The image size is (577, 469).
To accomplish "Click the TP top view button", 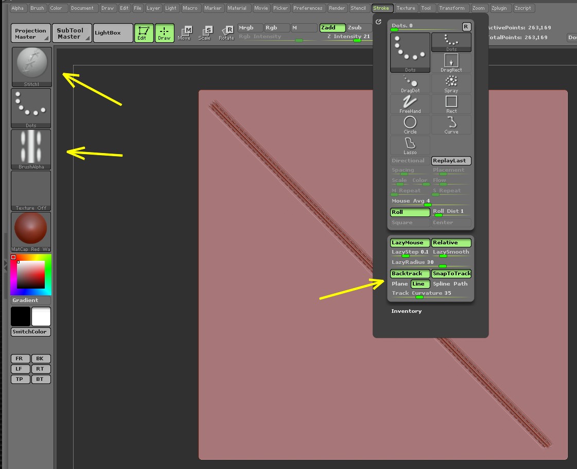I will (x=21, y=379).
